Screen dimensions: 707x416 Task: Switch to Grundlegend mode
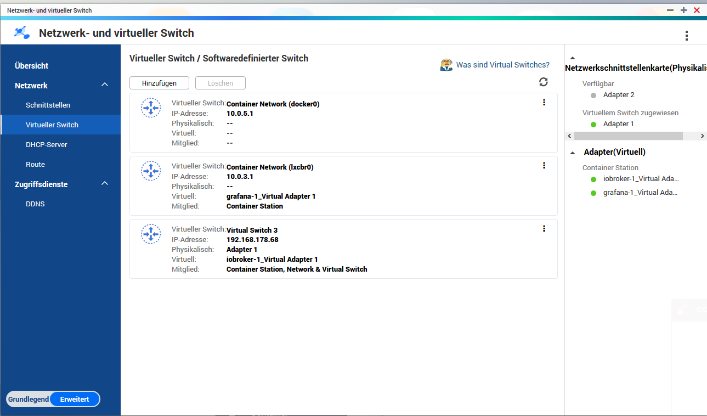28,399
